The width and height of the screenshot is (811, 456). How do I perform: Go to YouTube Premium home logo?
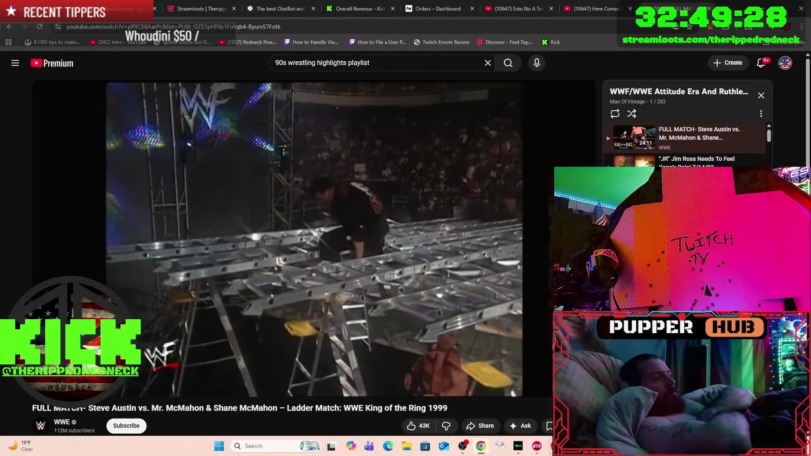tap(52, 63)
